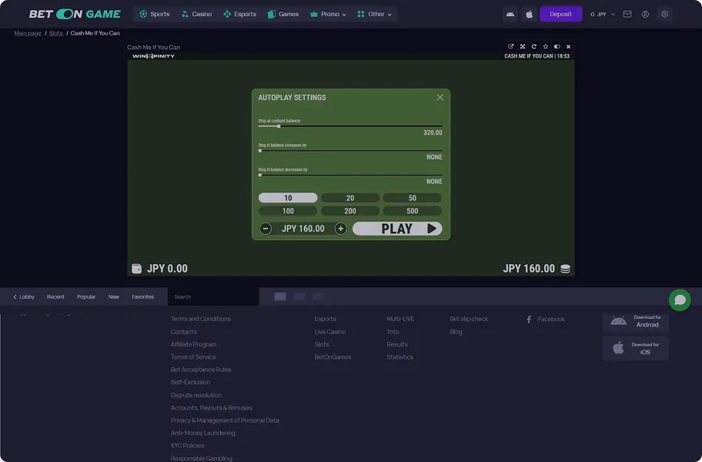This screenshot has height=462, width=702.
Task: Expand the JPY balance dropdown
Action: pos(601,14)
